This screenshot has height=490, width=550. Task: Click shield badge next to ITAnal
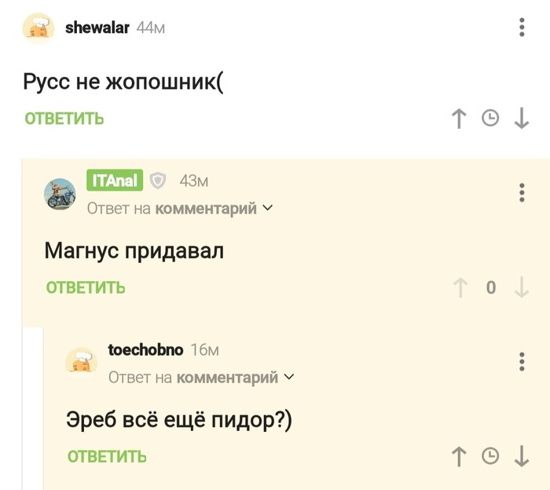coord(158,181)
